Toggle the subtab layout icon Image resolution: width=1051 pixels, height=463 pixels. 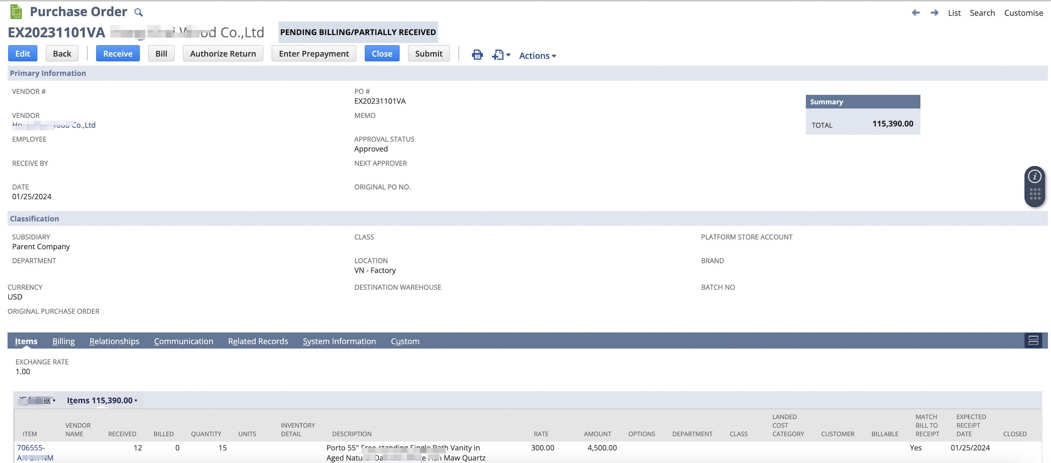(x=1033, y=340)
